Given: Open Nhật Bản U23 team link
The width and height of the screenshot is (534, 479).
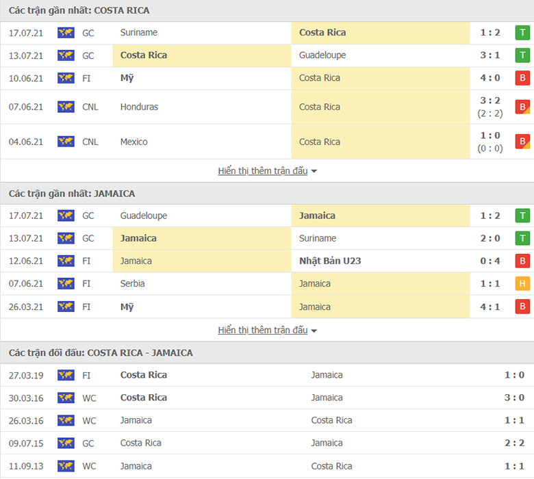Looking at the screenshot, I should [x=330, y=261].
